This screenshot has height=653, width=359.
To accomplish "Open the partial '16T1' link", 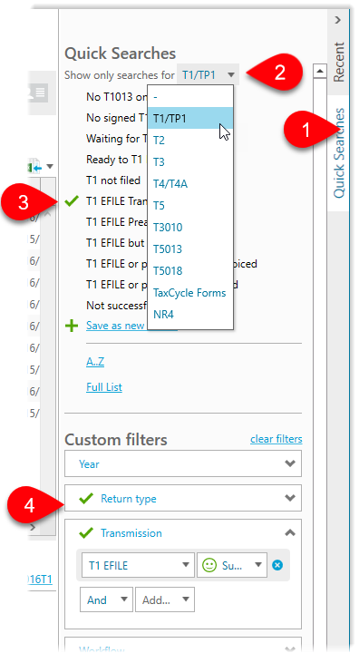I will click(41, 579).
